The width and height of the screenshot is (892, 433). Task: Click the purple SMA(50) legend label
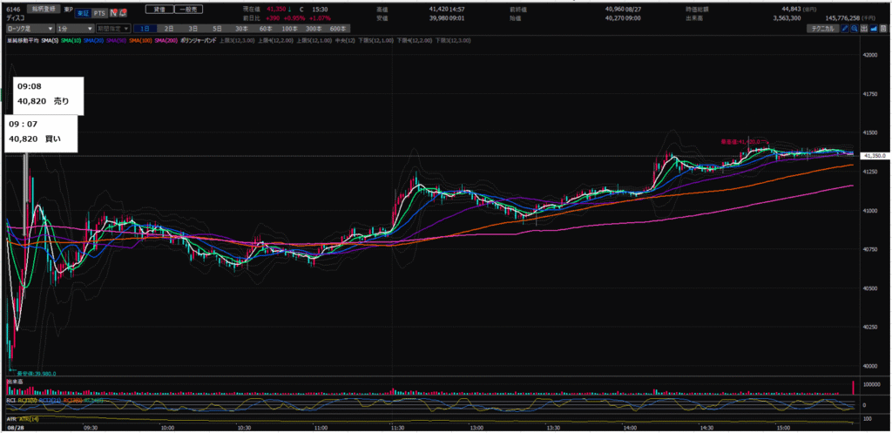point(115,41)
